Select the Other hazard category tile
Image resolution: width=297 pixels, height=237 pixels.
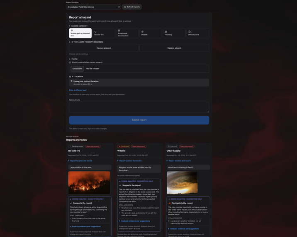coord(198,33)
